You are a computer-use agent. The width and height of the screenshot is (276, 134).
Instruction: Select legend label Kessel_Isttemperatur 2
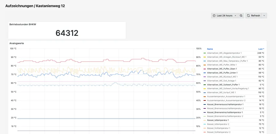[x=218, y=124]
